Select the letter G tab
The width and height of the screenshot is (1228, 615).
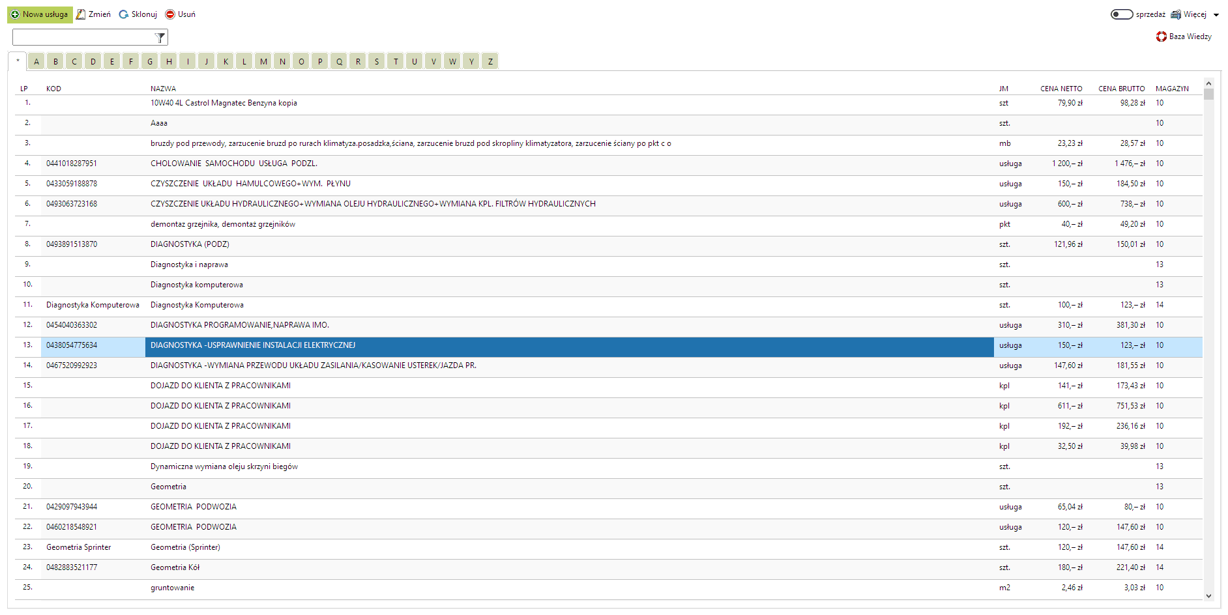(x=150, y=62)
